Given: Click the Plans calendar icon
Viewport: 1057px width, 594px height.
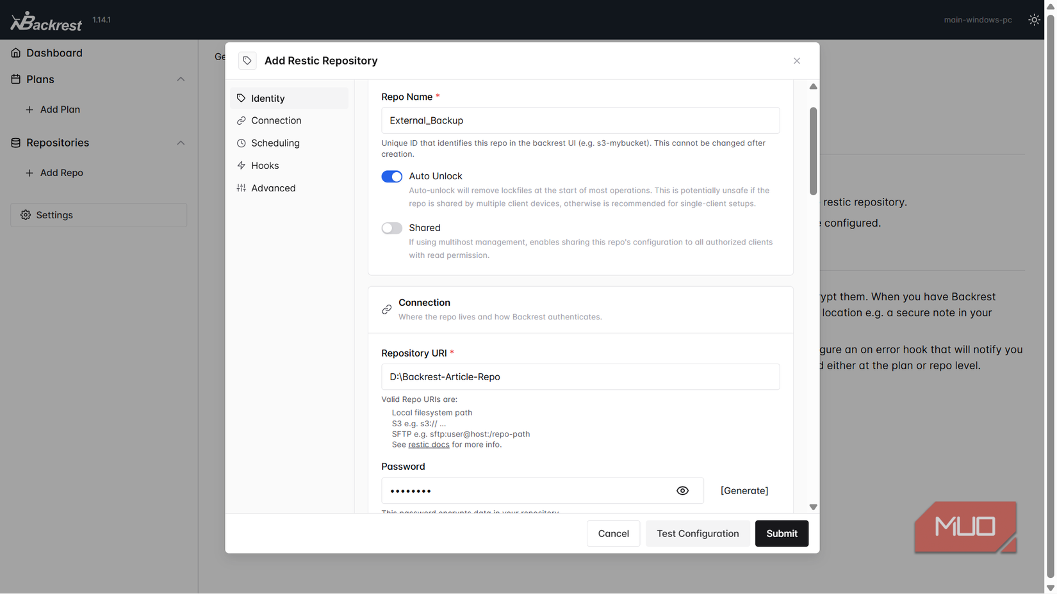Looking at the screenshot, I should coord(16,79).
